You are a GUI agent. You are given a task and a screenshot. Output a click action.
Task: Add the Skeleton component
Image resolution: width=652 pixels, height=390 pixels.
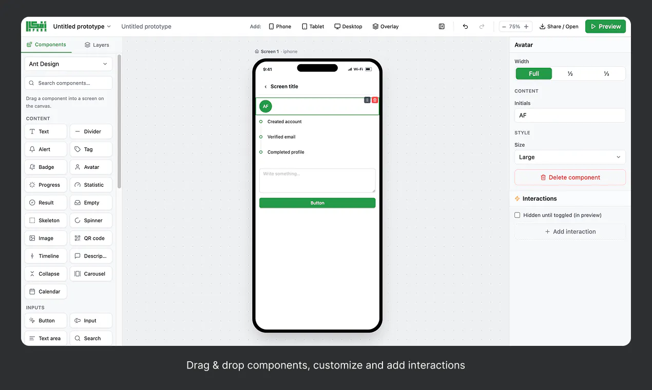click(x=46, y=221)
